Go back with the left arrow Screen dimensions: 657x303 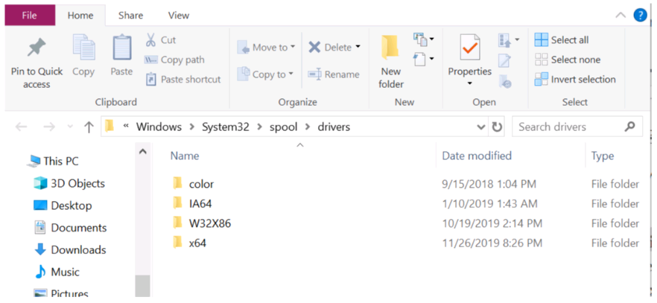22,127
